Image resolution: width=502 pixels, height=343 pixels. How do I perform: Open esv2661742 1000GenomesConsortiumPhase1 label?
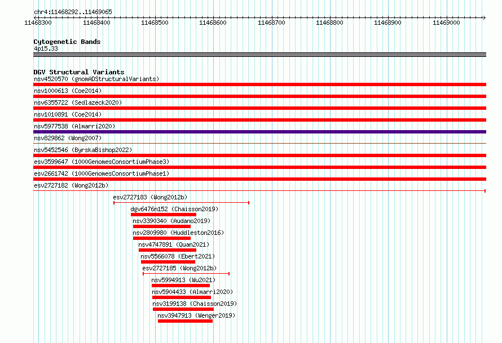click(102, 173)
